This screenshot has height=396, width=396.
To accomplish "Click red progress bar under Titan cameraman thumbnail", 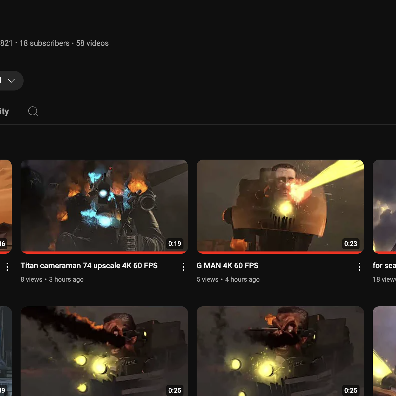I will (104, 252).
